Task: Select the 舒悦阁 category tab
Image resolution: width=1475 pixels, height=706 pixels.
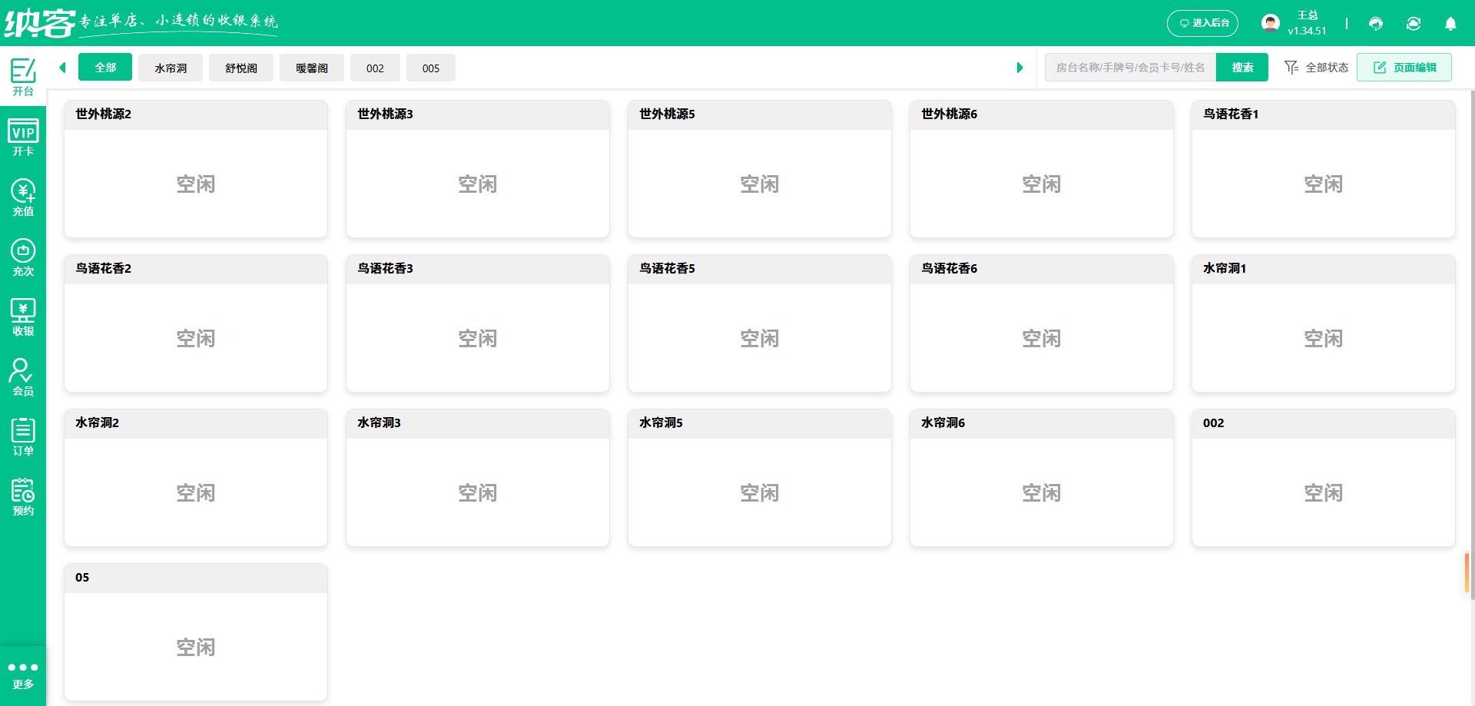Action: click(x=240, y=68)
